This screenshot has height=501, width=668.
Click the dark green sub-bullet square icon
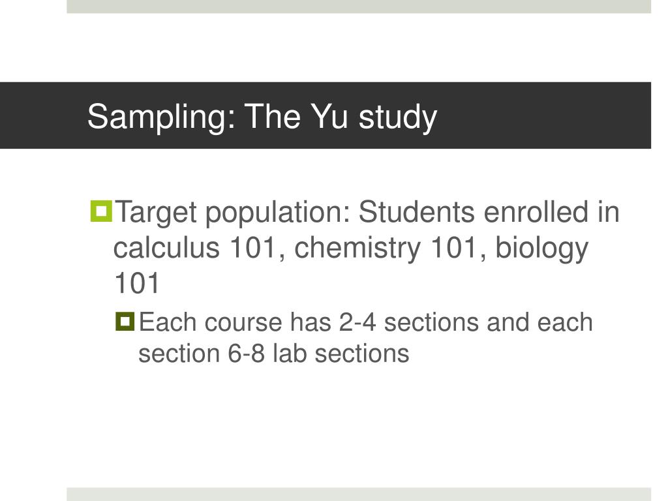point(125,321)
